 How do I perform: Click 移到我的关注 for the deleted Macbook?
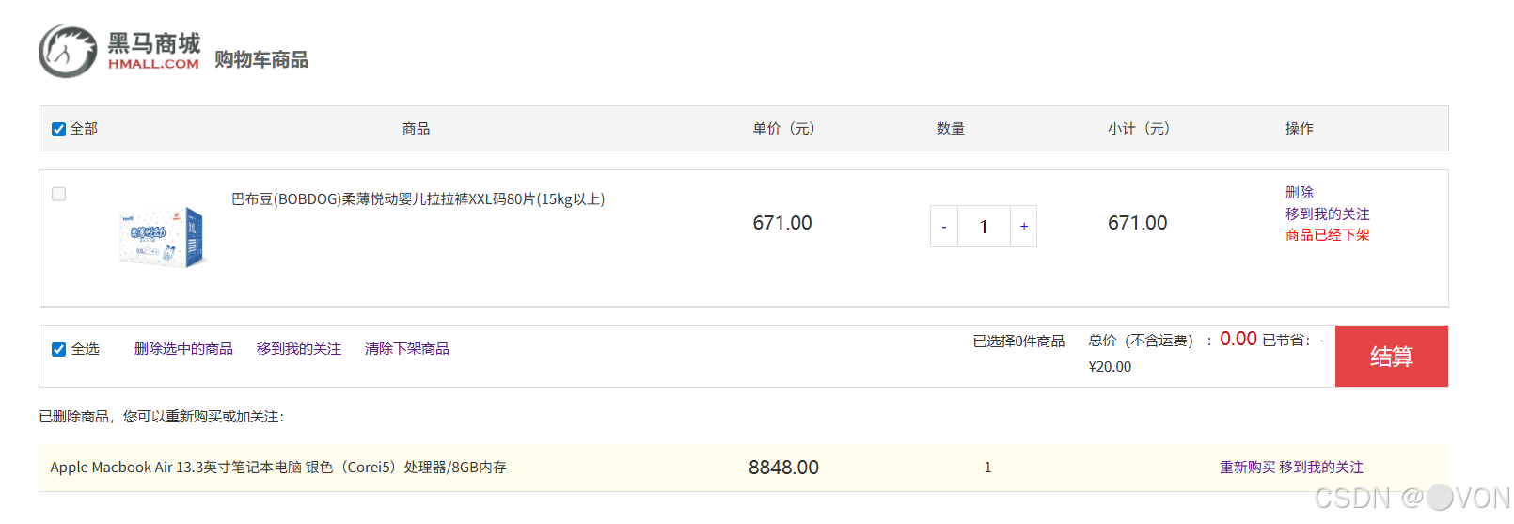pyautogui.click(x=1321, y=468)
